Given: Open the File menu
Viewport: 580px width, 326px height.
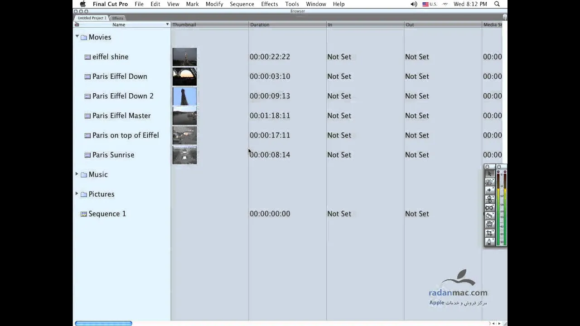Looking at the screenshot, I should [x=139, y=4].
